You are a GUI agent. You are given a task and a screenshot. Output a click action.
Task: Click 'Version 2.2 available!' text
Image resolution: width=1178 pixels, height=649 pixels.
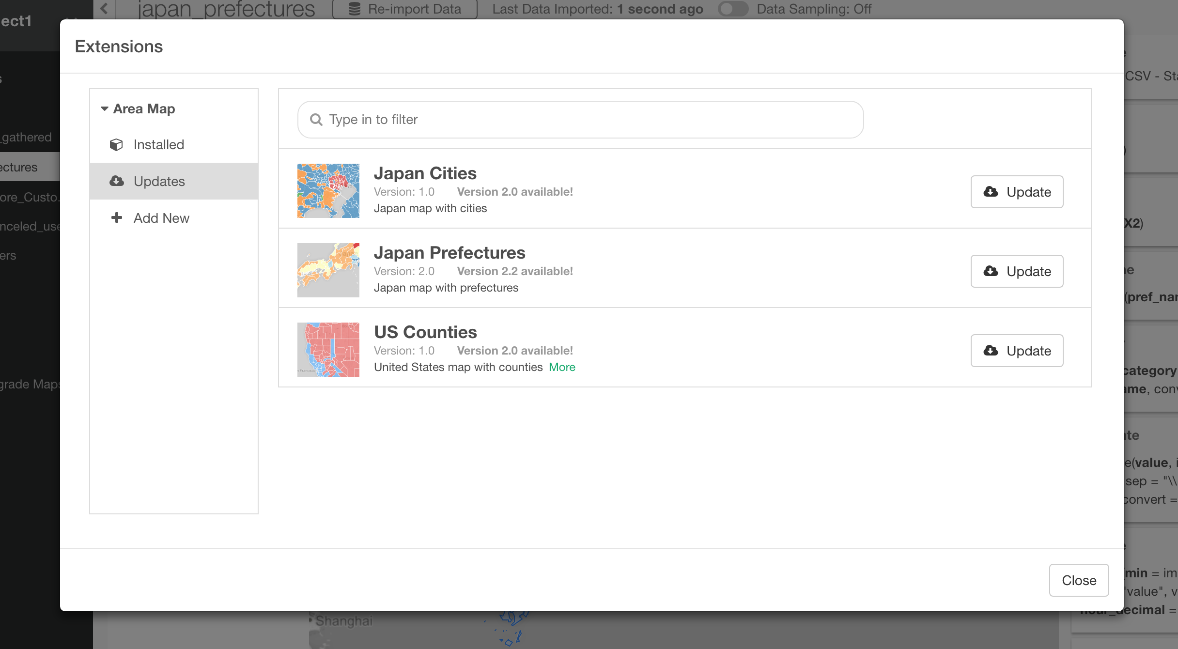click(515, 271)
